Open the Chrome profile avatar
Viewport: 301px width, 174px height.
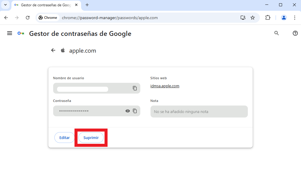pos(284,18)
